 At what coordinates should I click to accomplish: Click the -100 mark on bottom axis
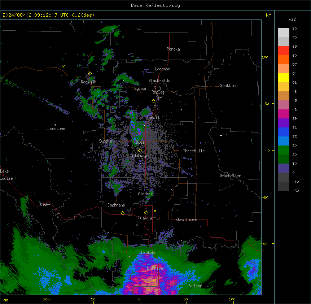click(45, 299)
